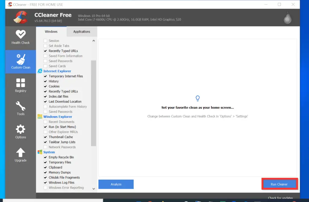Click the light bulb user icon top right

tap(287, 18)
